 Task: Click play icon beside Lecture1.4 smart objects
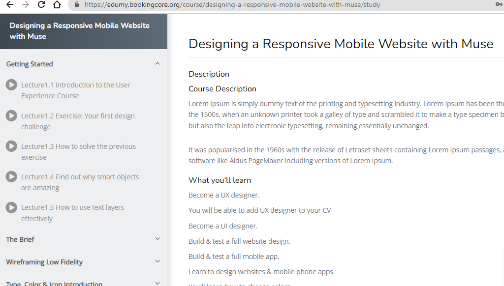click(11, 176)
